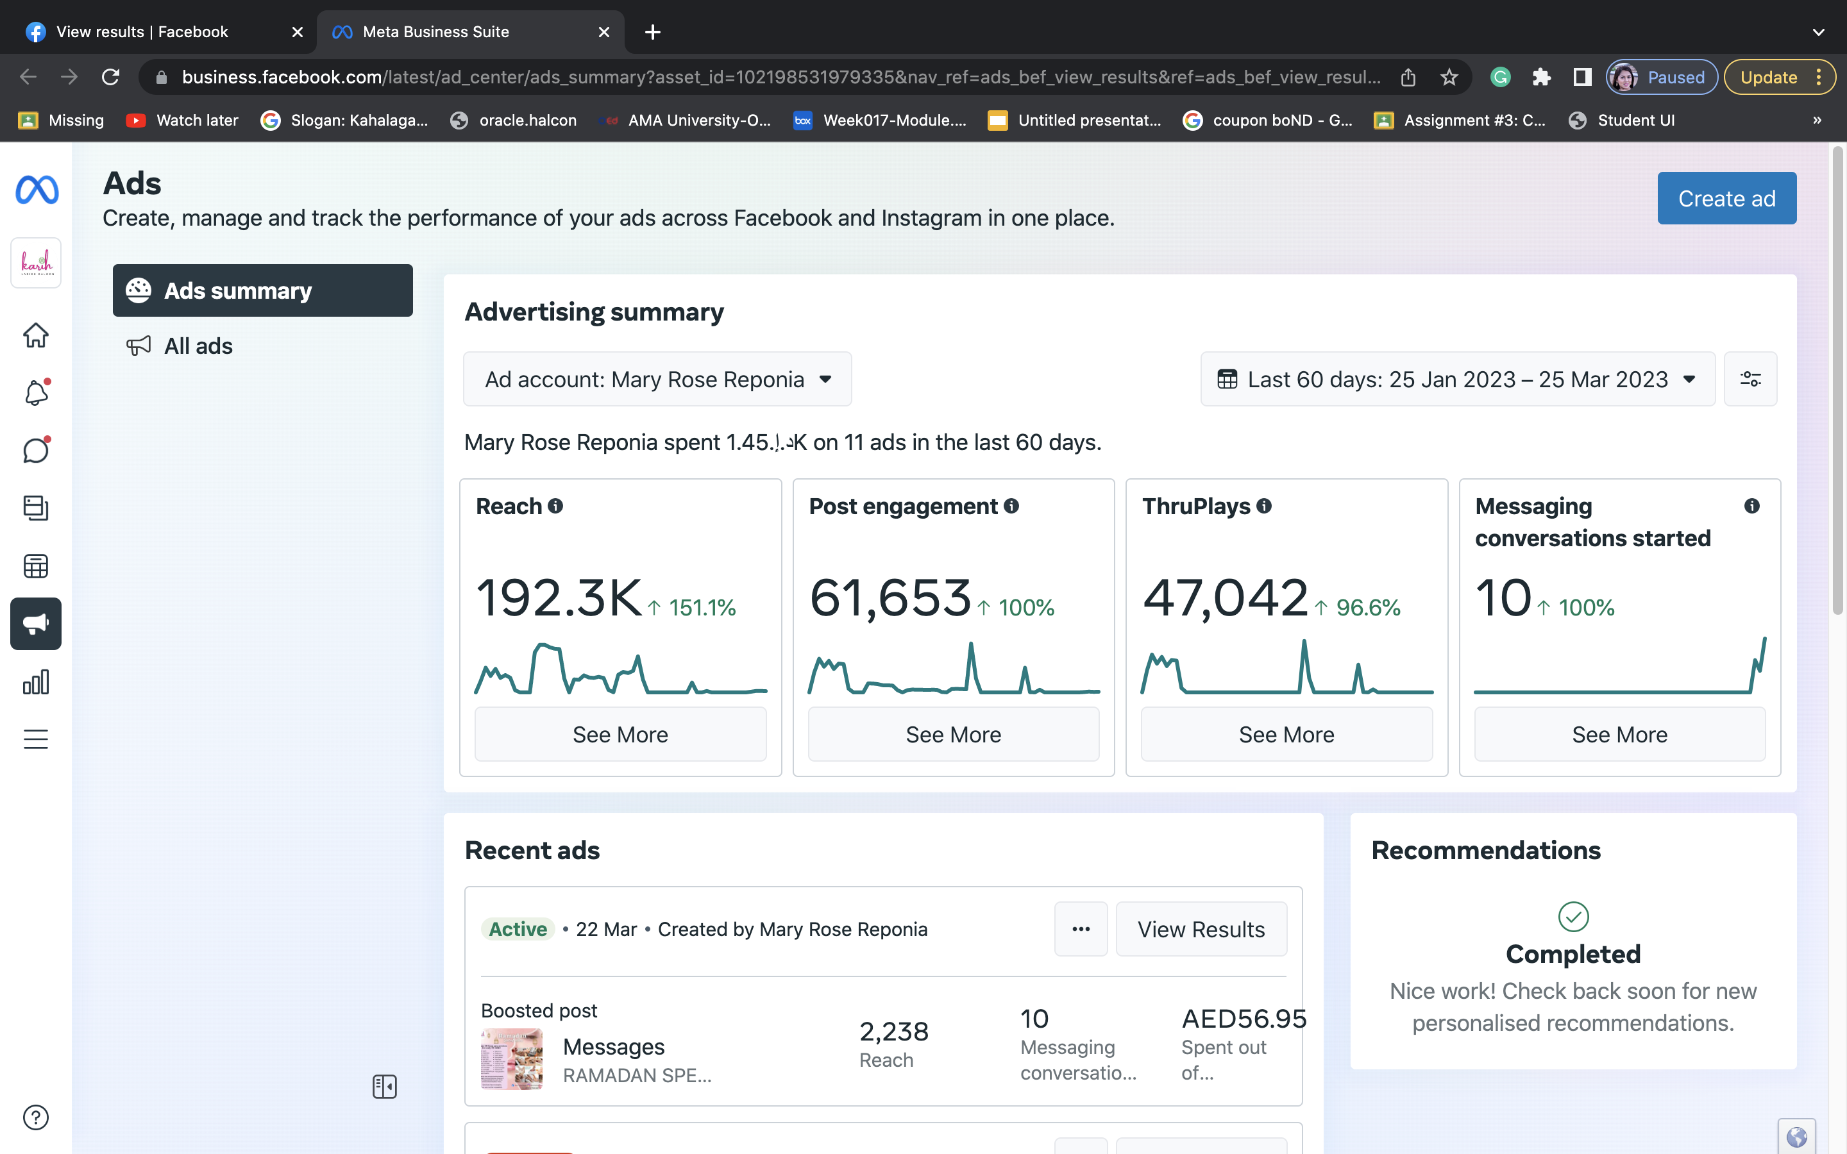Click the Messages boosted post title
Viewport: 1847px width, 1154px height.
click(614, 1046)
